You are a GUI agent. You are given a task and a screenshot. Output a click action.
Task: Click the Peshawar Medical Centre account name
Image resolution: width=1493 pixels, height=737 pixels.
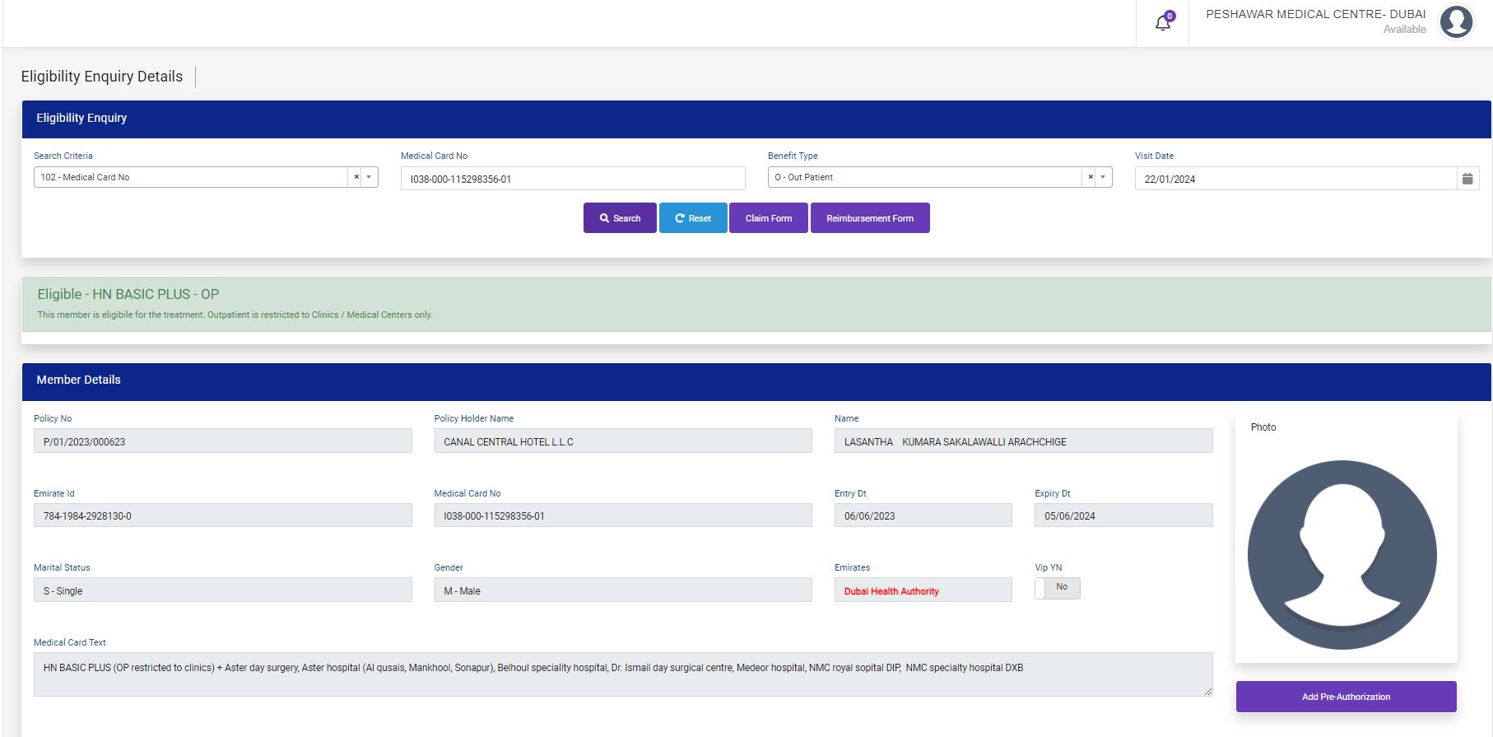pyautogui.click(x=1315, y=15)
